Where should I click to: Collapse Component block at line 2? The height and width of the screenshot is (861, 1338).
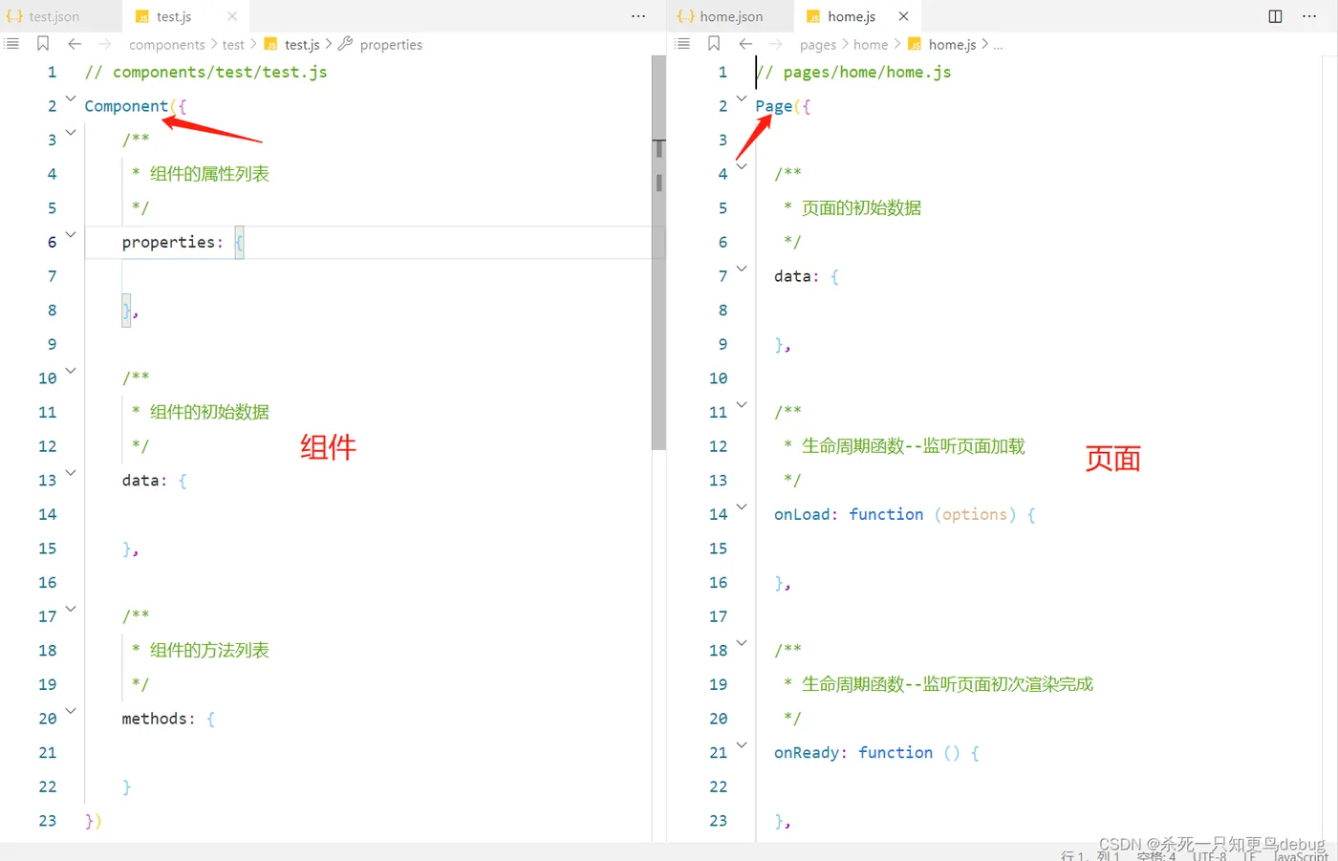(71, 98)
